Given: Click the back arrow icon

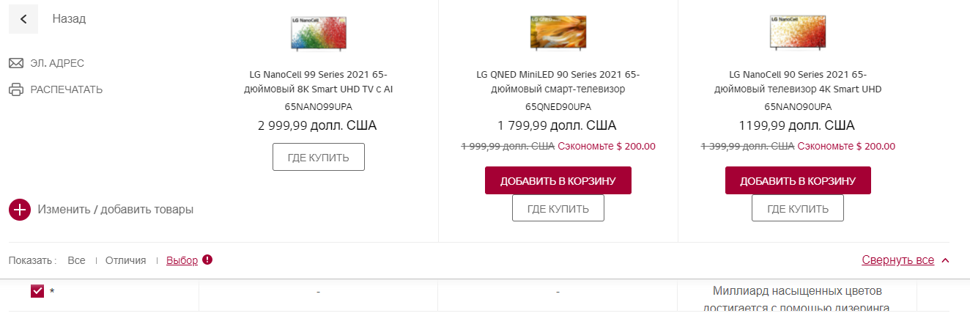Looking at the screenshot, I should click(23, 19).
